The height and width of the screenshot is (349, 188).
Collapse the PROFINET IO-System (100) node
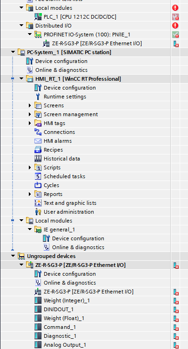30,34
